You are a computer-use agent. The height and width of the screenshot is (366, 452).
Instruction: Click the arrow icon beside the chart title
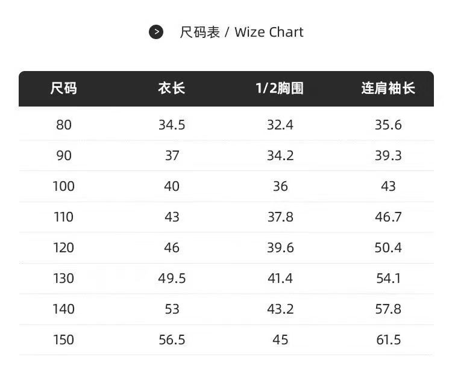(x=156, y=32)
